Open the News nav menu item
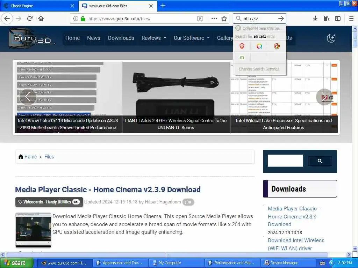This screenshot has width=358, height=268. pyautogui.click(x=94, y=38)
